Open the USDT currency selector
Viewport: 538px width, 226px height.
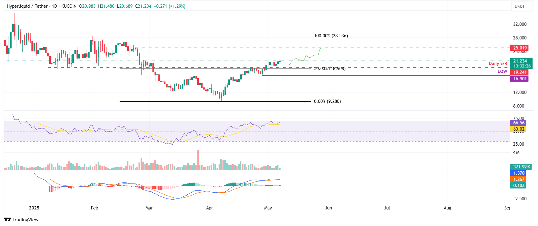point(519,6)
